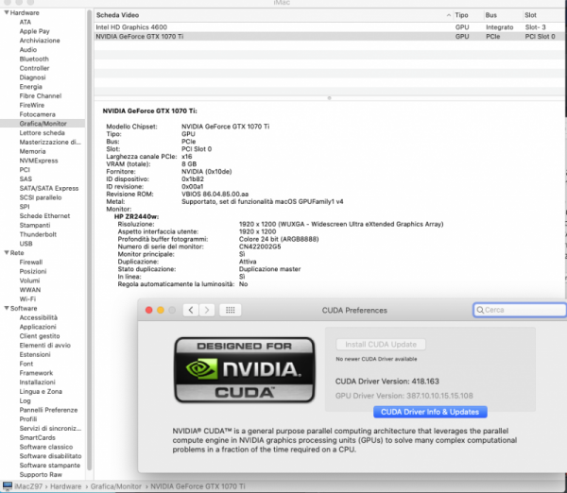The width and height of the screenshot is (567, 493).
Task: Select Schede Ethernet in the sidebar
Action: [x=44, y=215]
